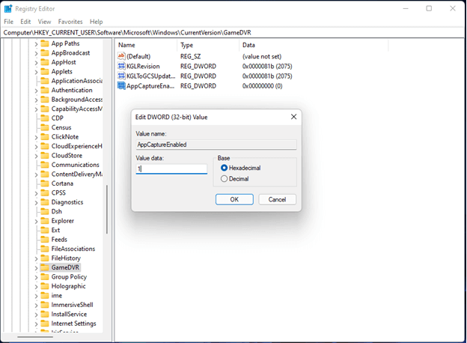Viewport: 467px width, 343px height.
Task: Close the Edit DWORD dialog with X
Action: 293,117
